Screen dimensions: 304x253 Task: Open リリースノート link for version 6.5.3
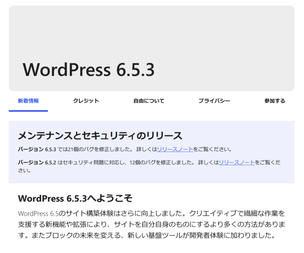point(175,149)
